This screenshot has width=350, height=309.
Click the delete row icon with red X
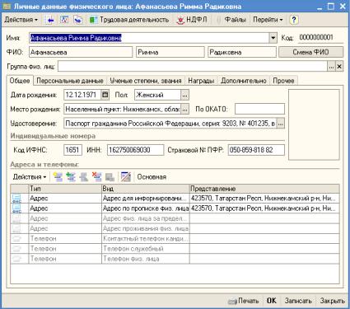pos(96,177)
